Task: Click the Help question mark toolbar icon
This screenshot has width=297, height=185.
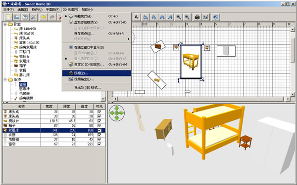Action: [215, 17]
